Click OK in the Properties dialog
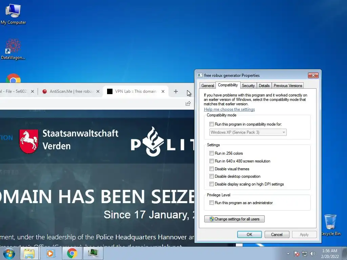This screenshot has width=347, height=260. [249, 234]
